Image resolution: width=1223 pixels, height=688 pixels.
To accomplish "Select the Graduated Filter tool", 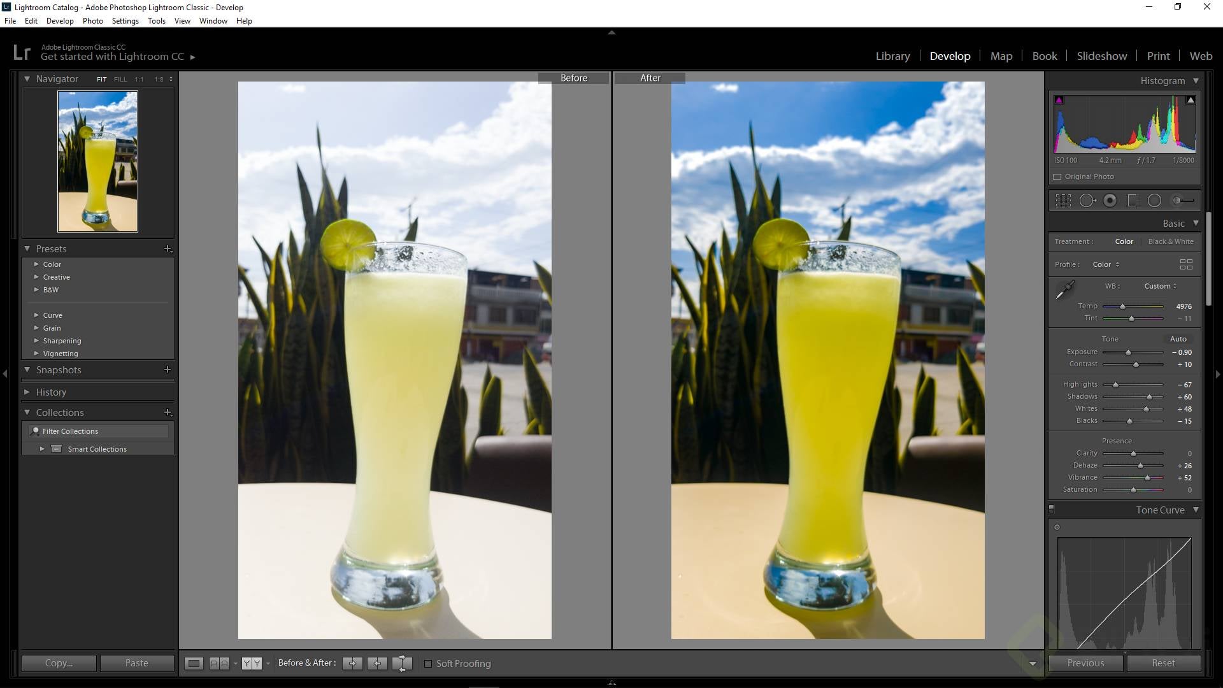I will tap(1133, 200).
